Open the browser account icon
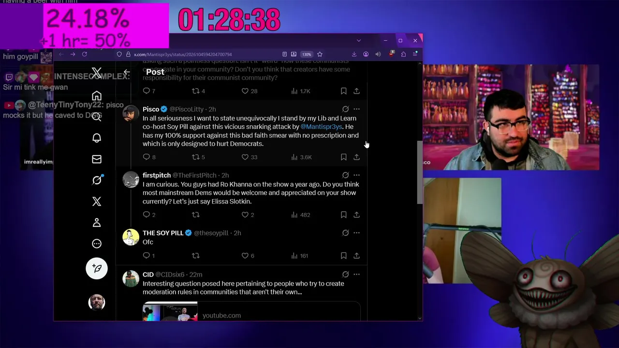 pyautogui.click(x=366, y=54)
